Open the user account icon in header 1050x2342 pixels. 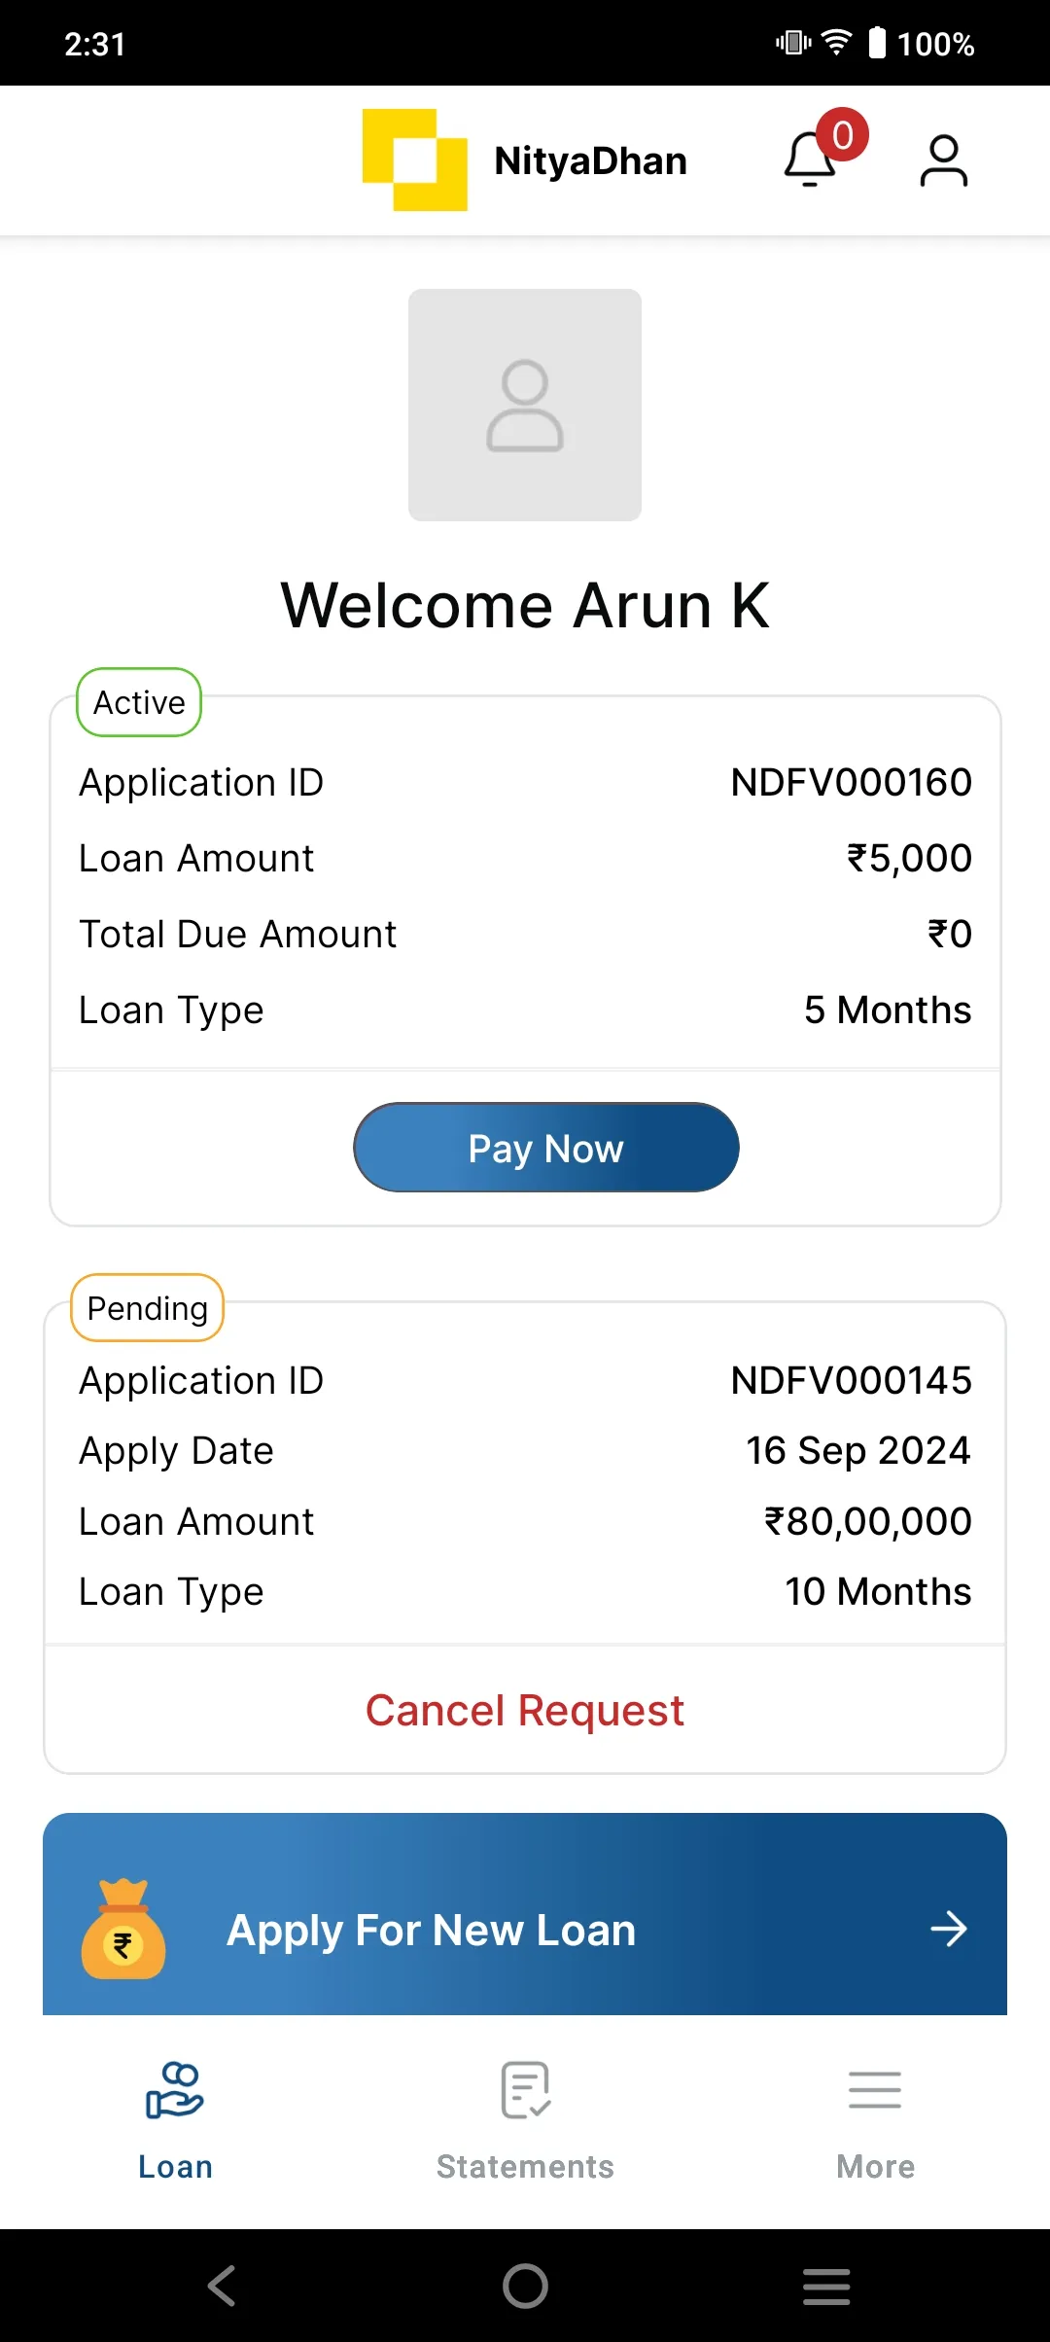pos(943,160)
